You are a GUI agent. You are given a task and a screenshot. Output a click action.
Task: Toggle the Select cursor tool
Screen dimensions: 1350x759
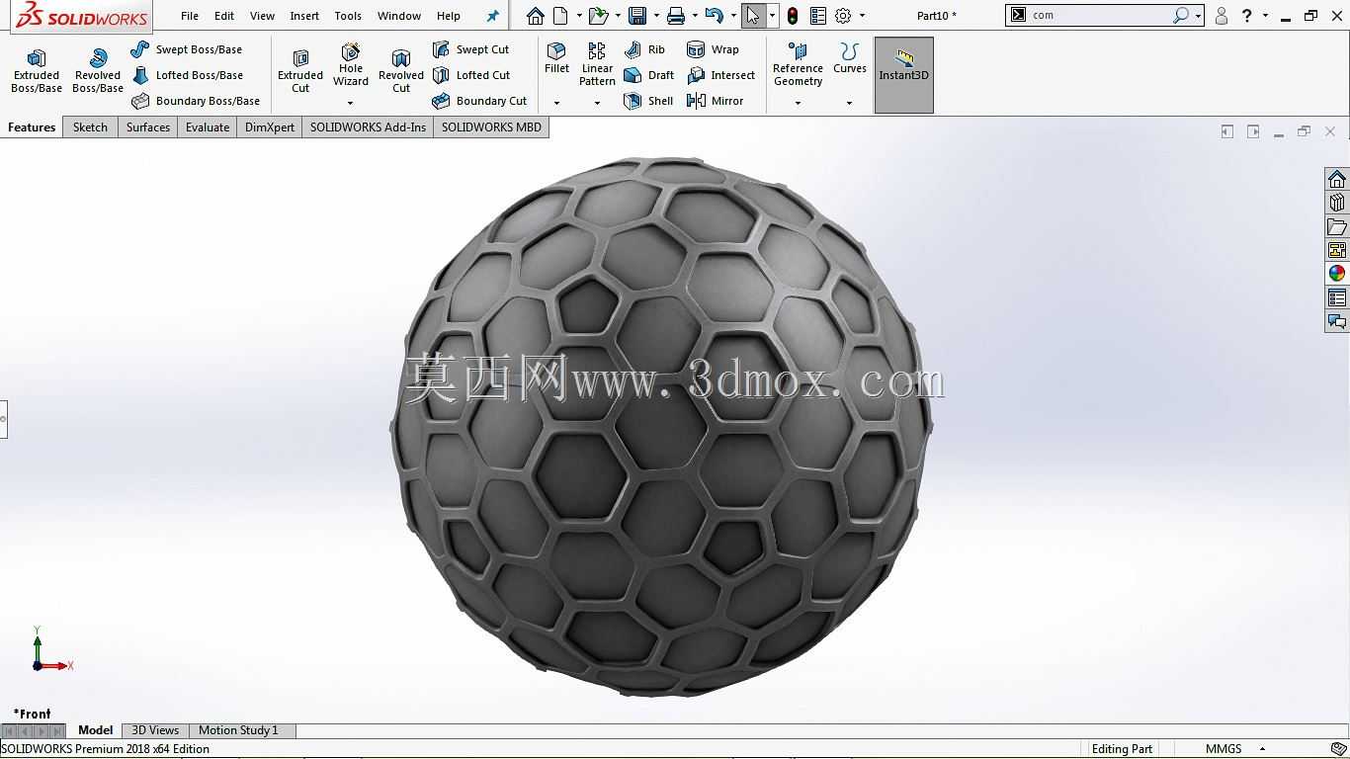[753, 16]
